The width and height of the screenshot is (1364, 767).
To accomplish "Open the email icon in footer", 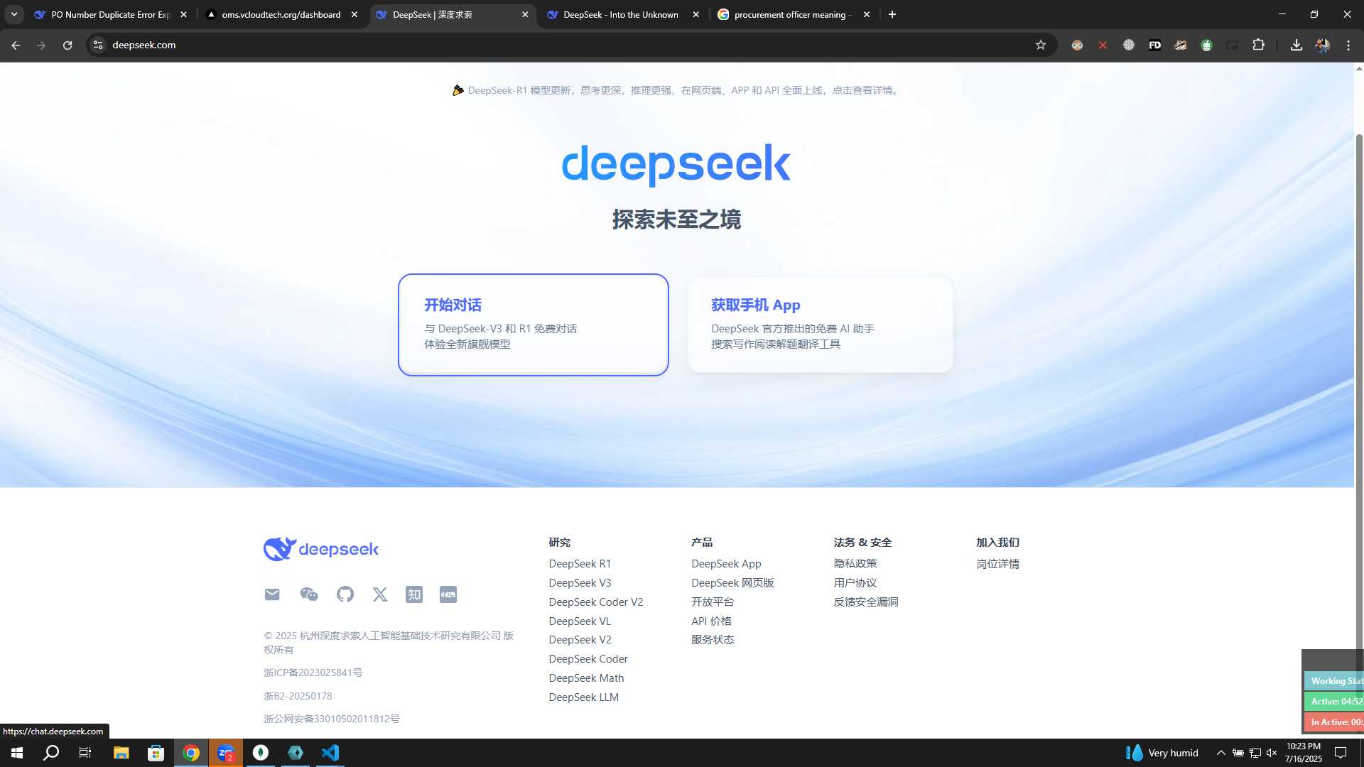I will [272, 594].
